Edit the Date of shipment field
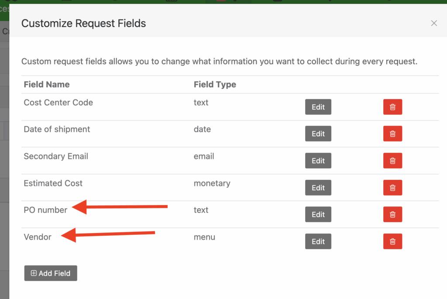447x299 pixels. tap(318, 134)
